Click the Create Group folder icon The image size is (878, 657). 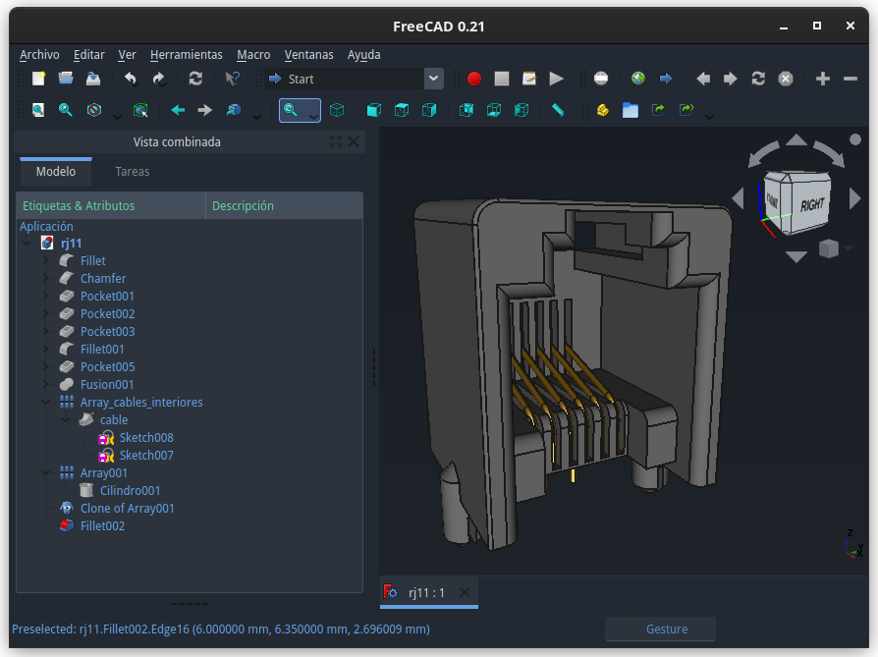coord(630,110)
